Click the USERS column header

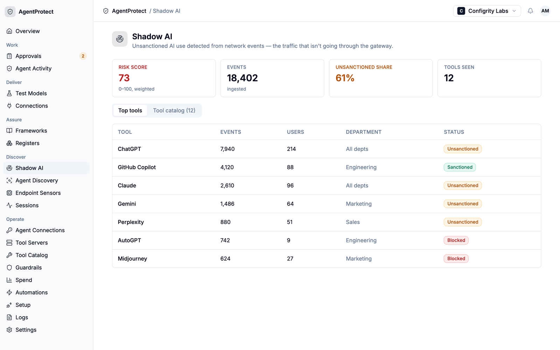point(295,132)
